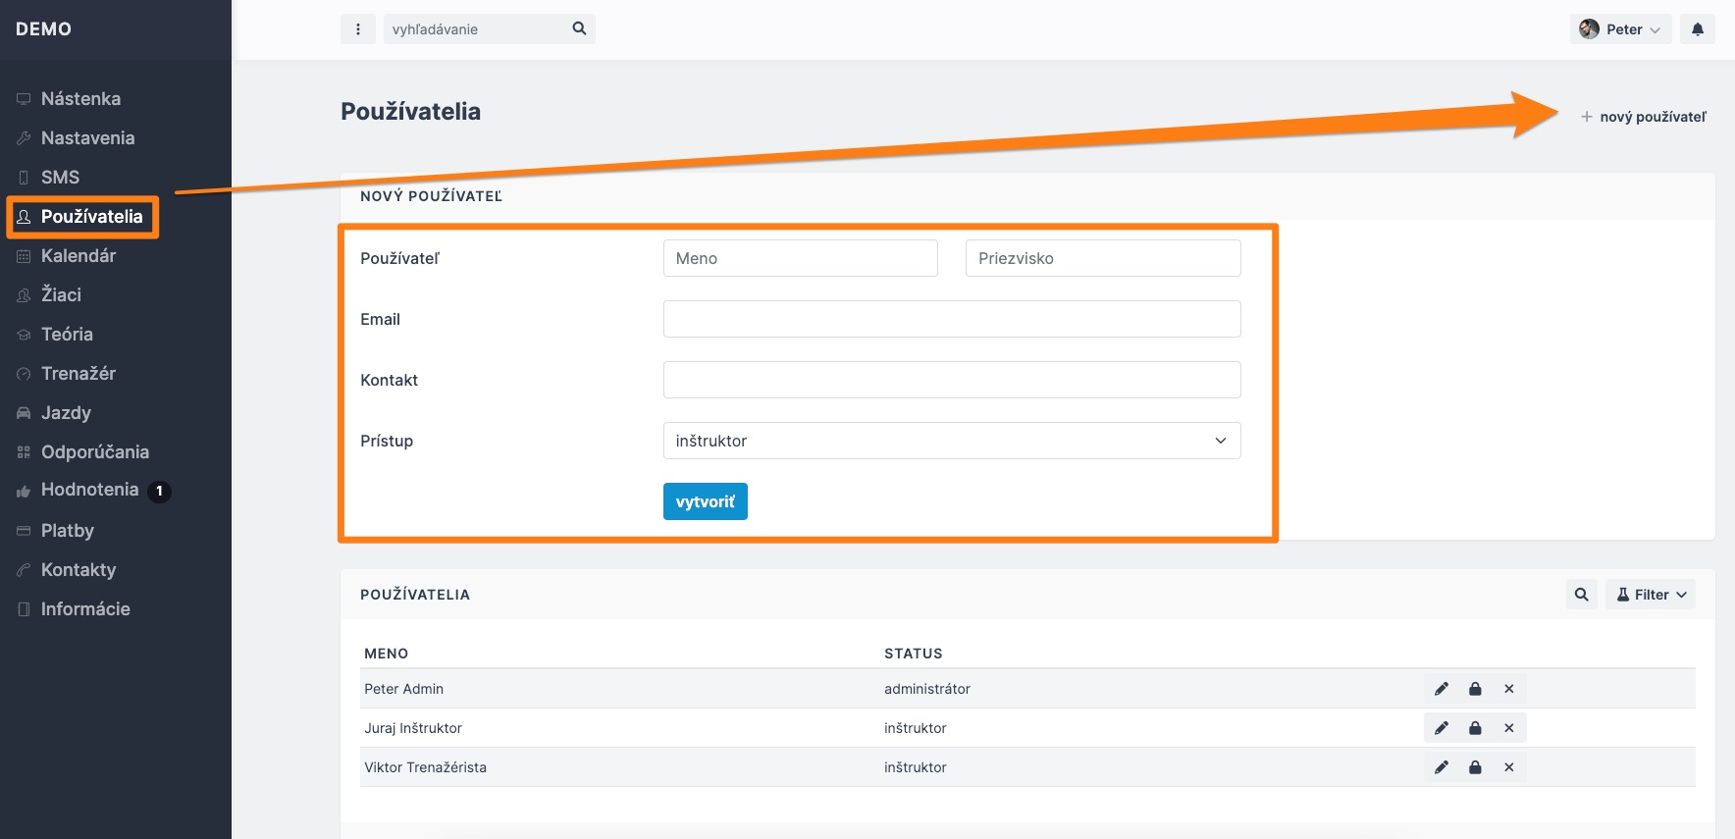This screenshot has height=839, width=1735.
Task: Edit Viktor Trenažérista with pencil icon
Action: (x=1441, y=767)
